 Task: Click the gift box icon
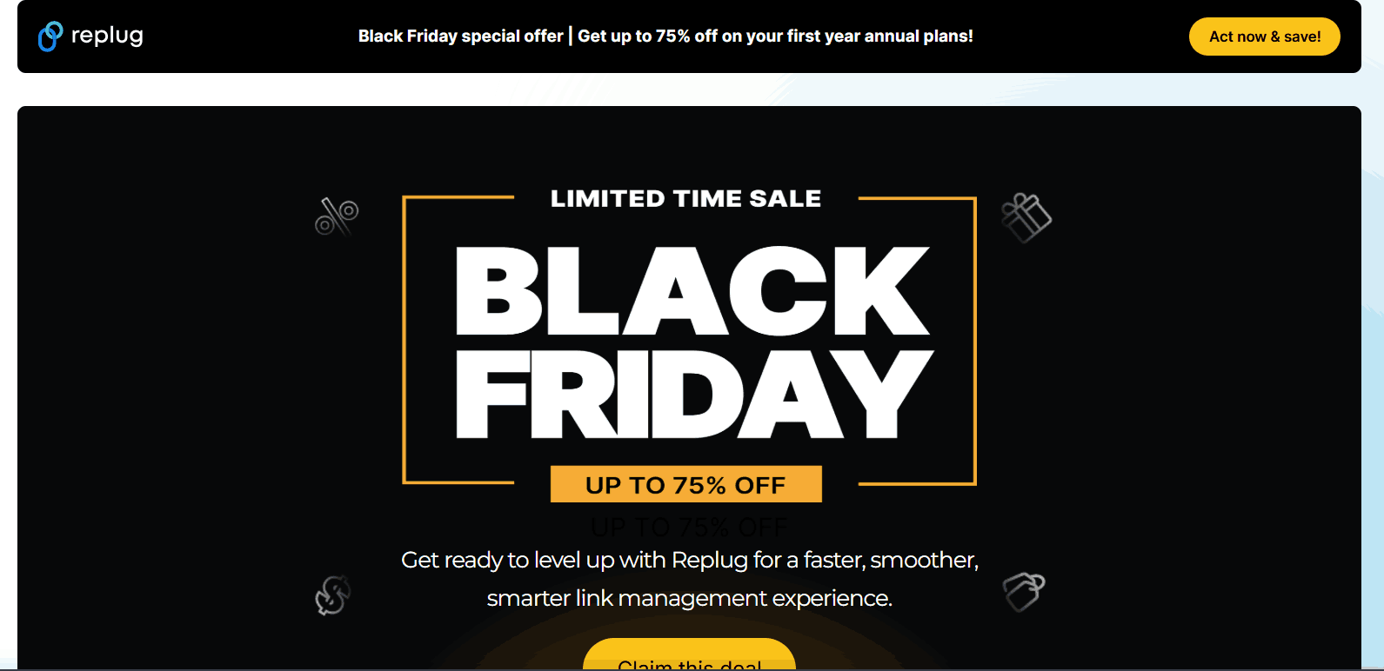coord(1026,217)
